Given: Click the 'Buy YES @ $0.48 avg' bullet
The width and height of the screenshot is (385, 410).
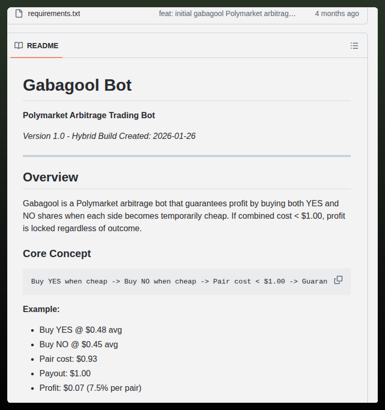Looking at the screenshot, I should tap(80, 330).
